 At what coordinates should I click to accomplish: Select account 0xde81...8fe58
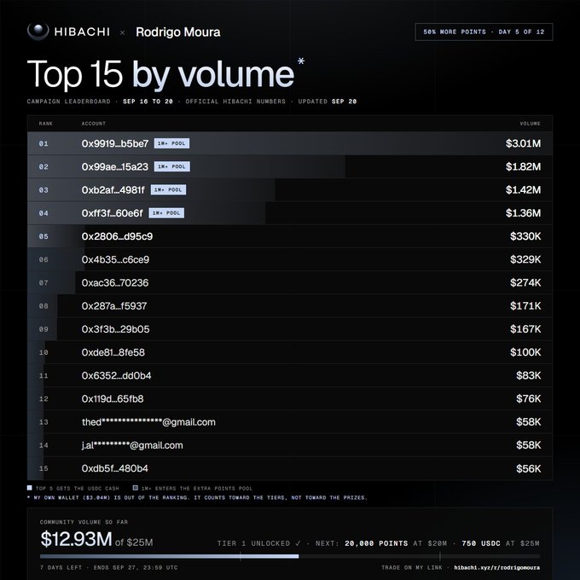click(113, 352)
